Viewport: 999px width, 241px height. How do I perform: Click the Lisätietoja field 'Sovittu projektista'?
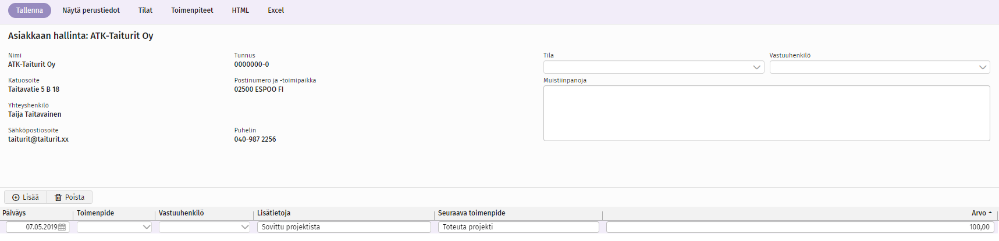[x=344, y=227]
